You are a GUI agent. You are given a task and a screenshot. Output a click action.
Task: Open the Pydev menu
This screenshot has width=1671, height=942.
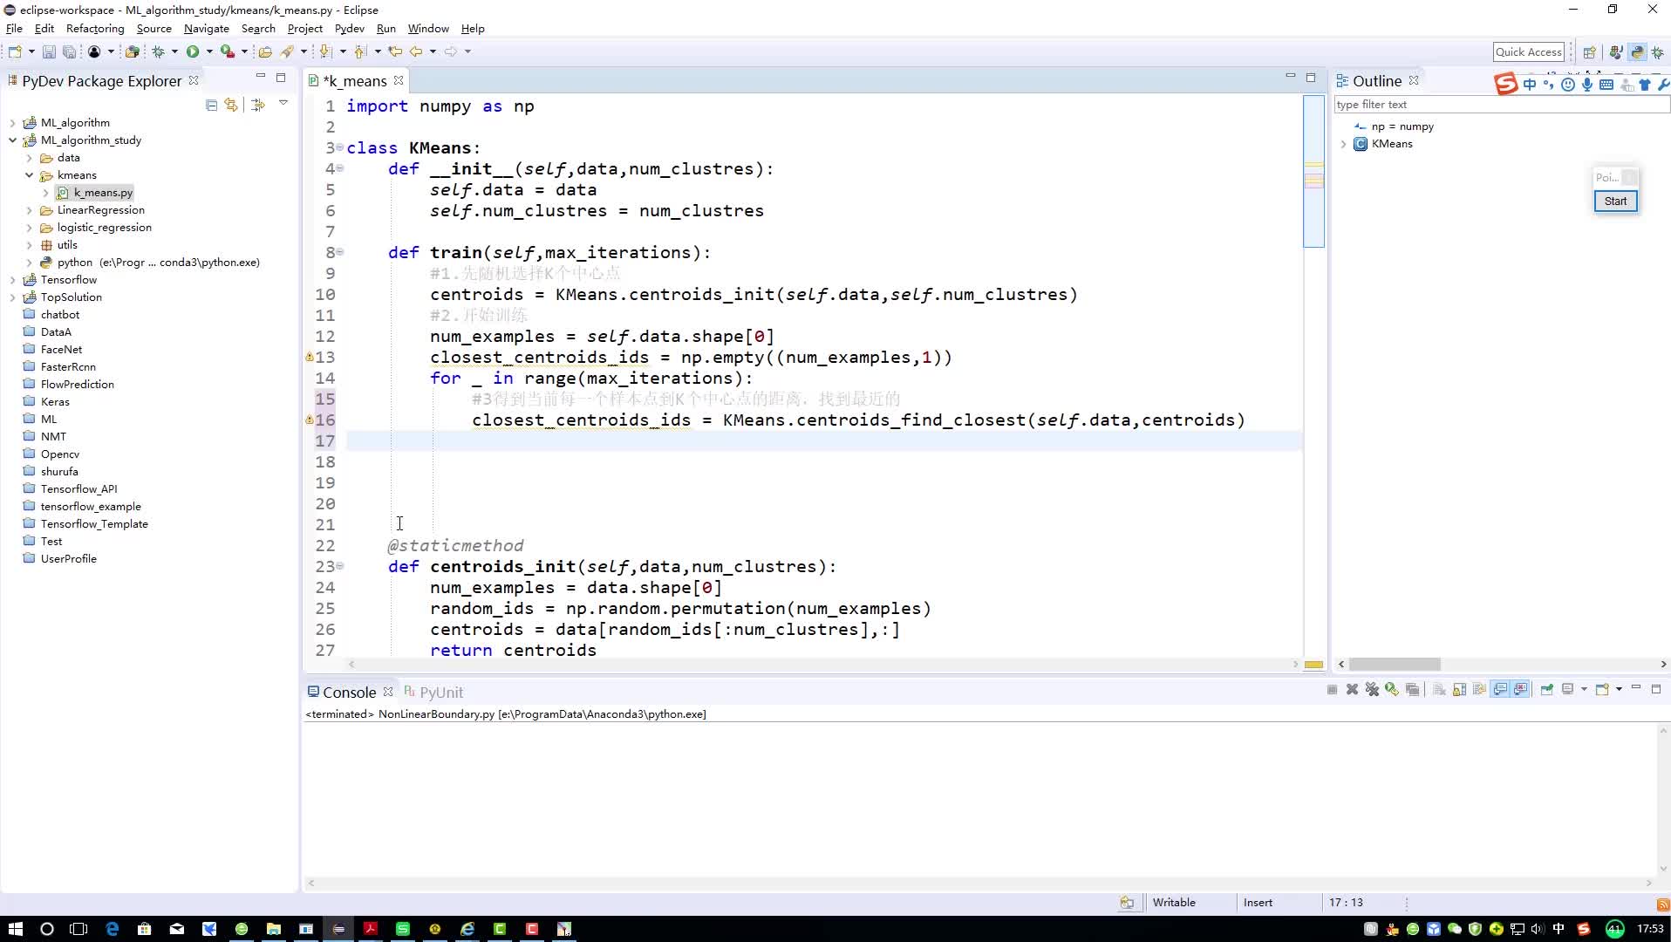tap(349, 29)
